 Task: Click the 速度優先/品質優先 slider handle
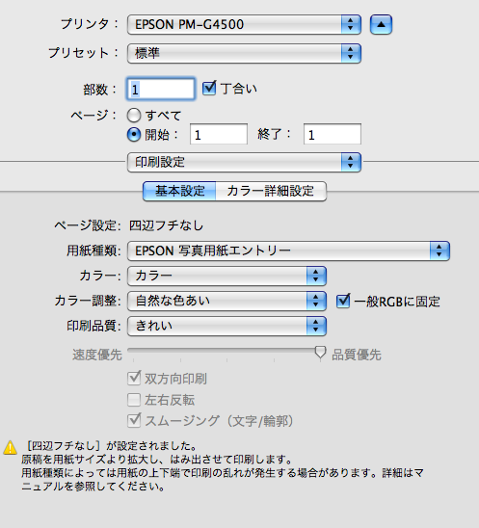320,353
